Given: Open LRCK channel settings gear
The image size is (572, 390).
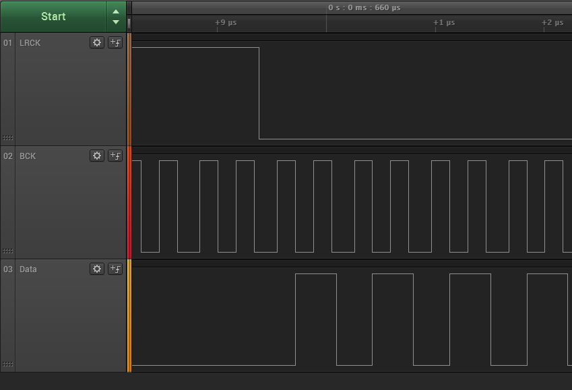Looking at the screenshot, I should pyautogui.click(x=96, y=42).
